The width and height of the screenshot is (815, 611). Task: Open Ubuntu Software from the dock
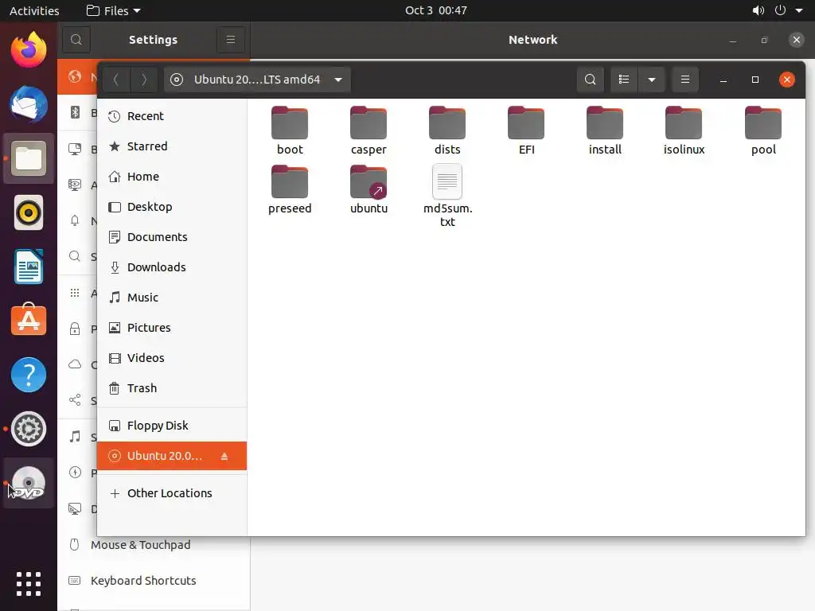click(x=29, y=320)
